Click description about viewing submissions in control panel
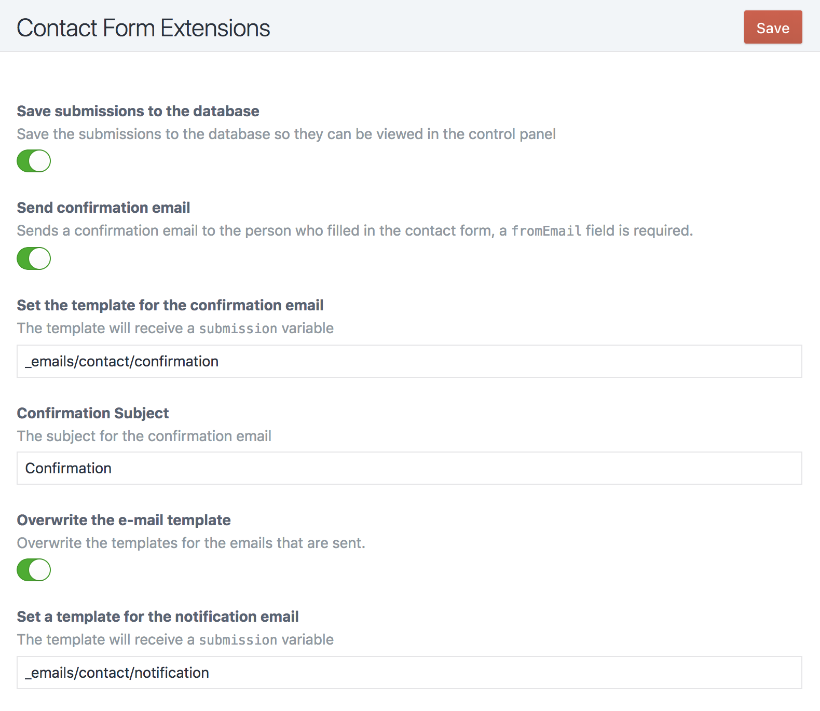820x711 pixels. pyautogui.click(x=286, y=134)
